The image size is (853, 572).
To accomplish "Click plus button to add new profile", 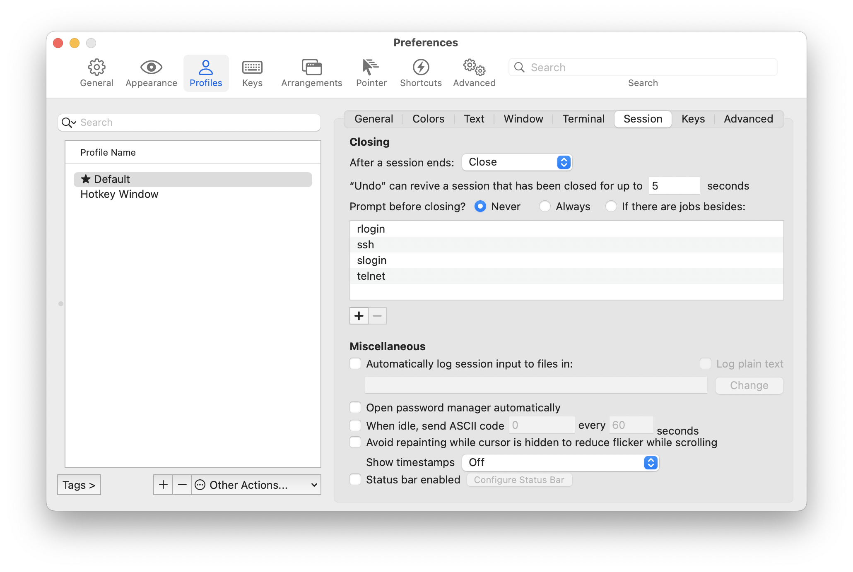I will point(163,485).
